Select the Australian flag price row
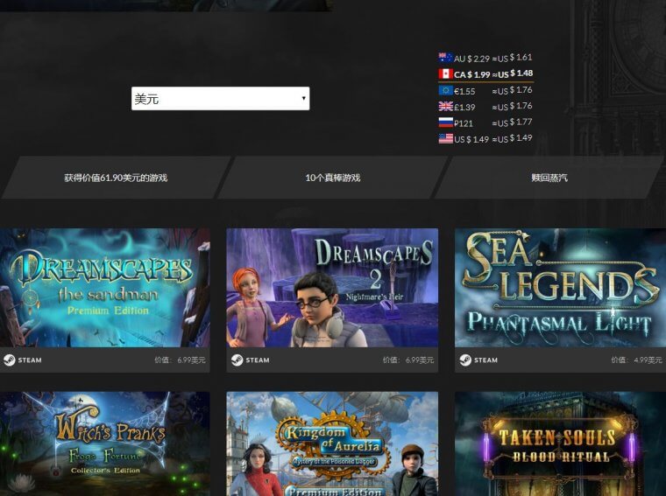Screen dimensions: 666x496 tap(485, 58)
